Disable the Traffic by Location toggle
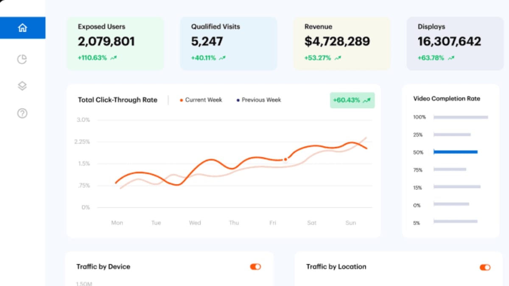Screen dimensions: 509x286 coord(484,267)
